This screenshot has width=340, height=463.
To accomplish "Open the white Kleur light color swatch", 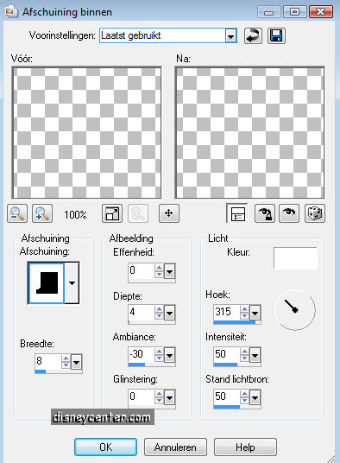I will (x=295, y=258).
